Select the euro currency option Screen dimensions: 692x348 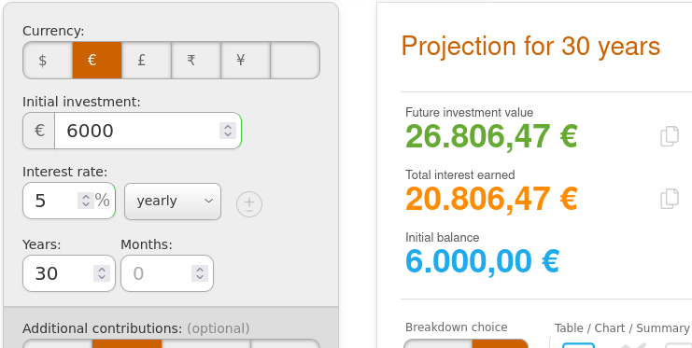tap(97, 61)
